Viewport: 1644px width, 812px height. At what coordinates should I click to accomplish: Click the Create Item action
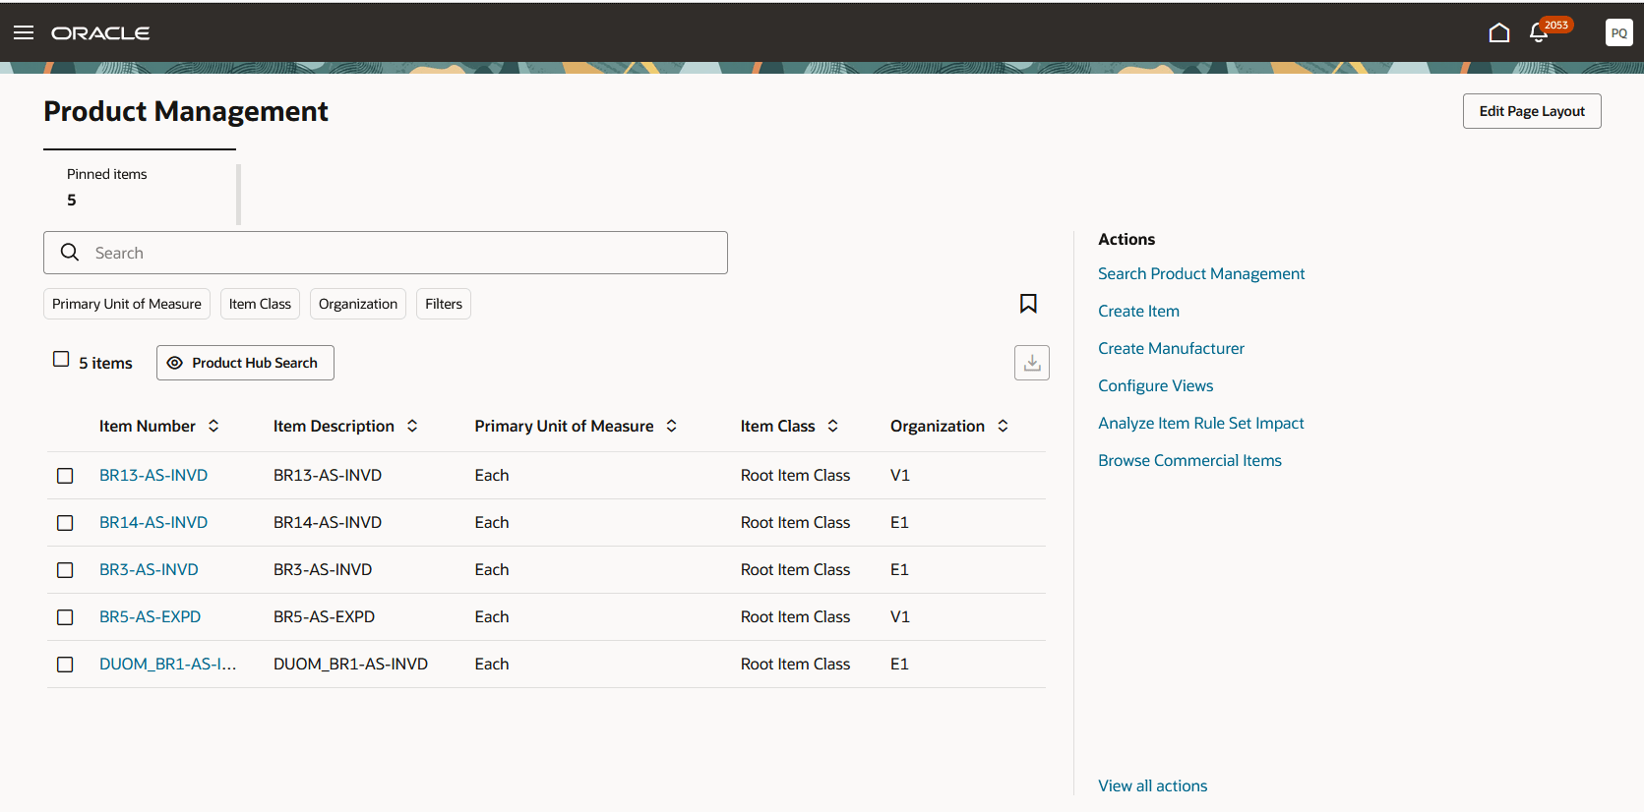(x=1138, y=311)
